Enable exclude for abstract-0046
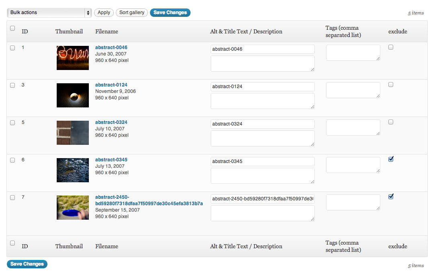This screenshot has height=274, width=433. pyautogui.click(x=391, y=47)
